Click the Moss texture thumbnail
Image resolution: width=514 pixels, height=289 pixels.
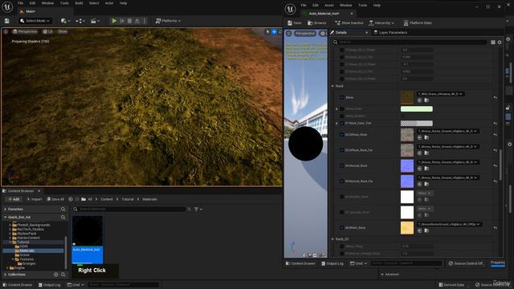[407, 97]
